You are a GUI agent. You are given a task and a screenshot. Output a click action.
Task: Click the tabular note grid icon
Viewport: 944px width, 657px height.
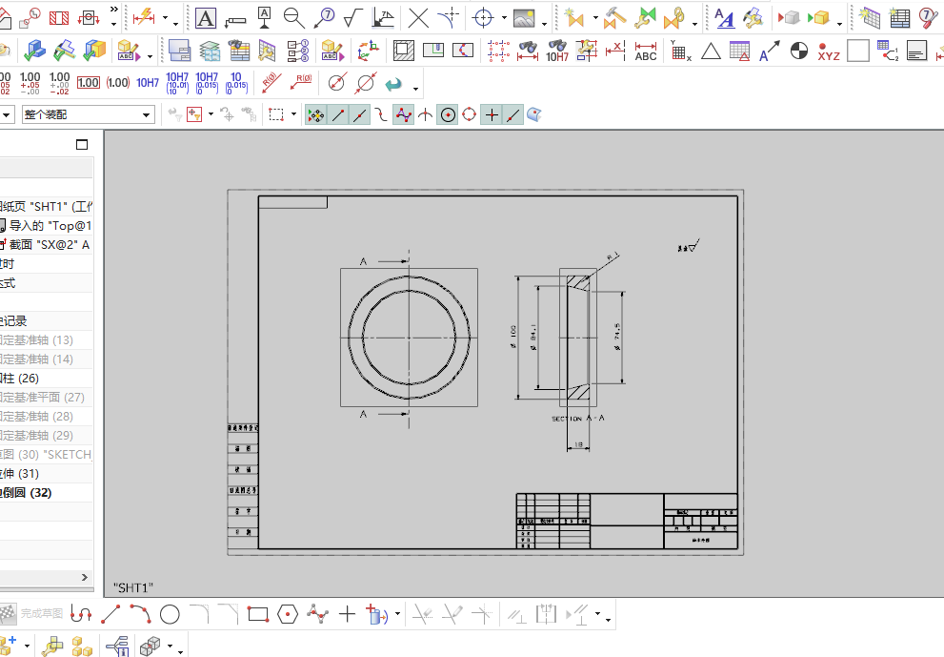pyautogui.click(x=870, y=18)
